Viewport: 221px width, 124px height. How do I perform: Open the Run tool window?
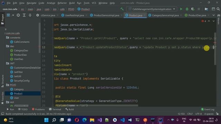coord(10,109)
